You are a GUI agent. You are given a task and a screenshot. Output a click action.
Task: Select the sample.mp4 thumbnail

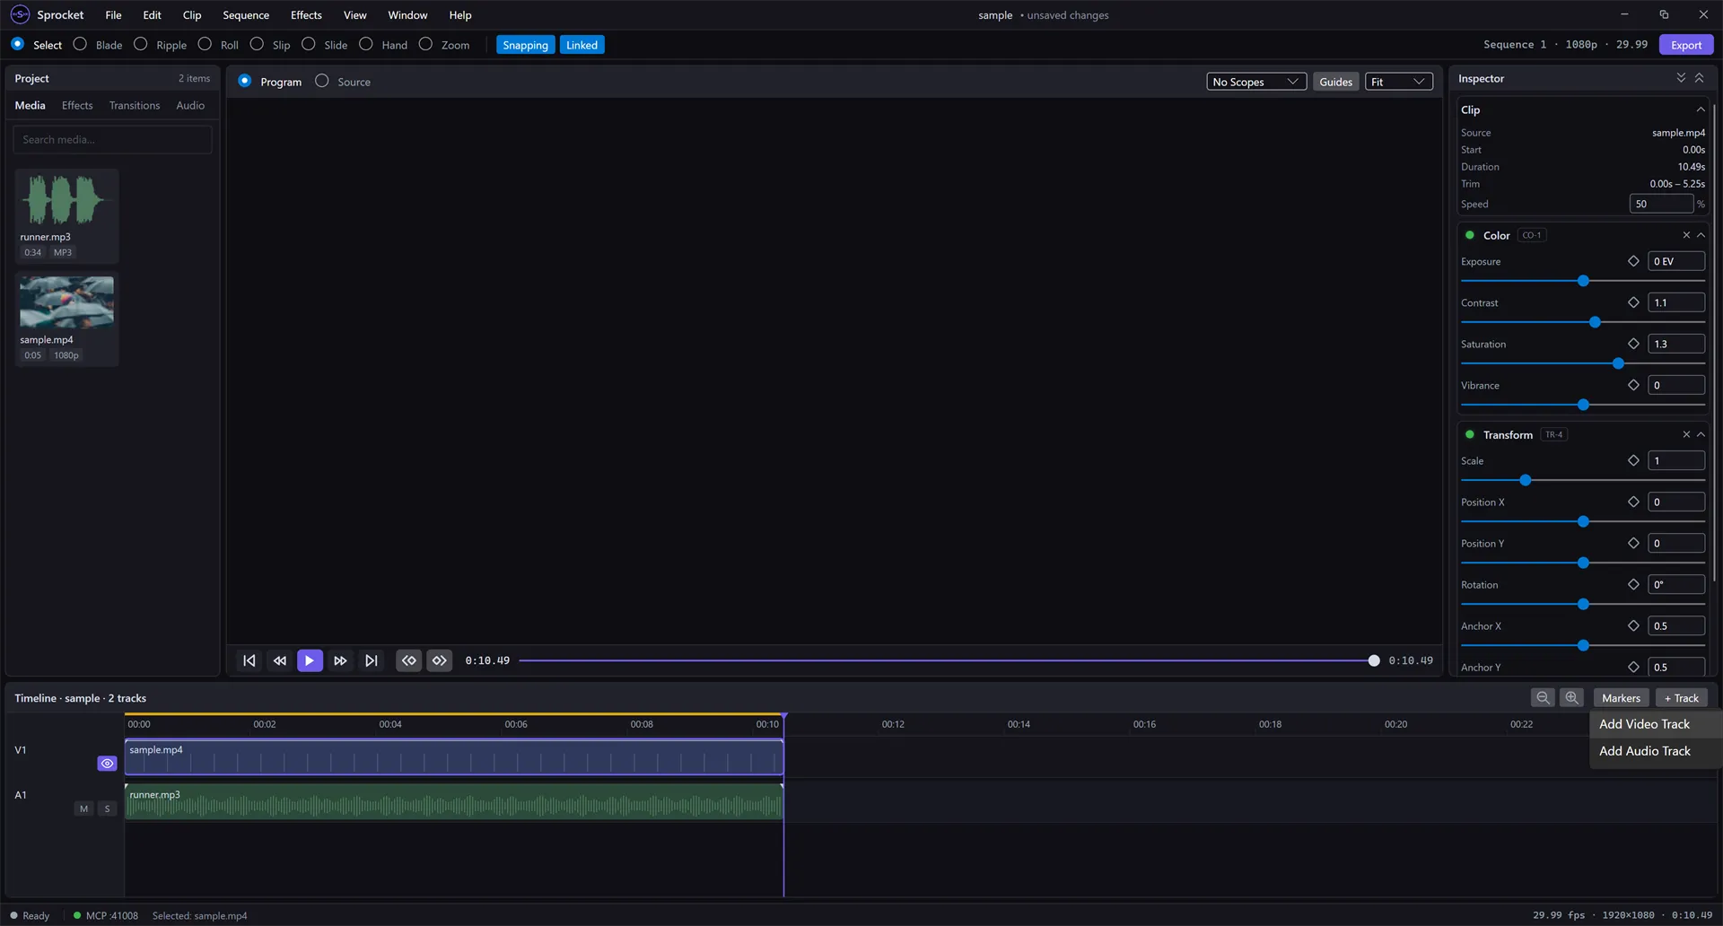pyautogui.click(x=66, y=302)
